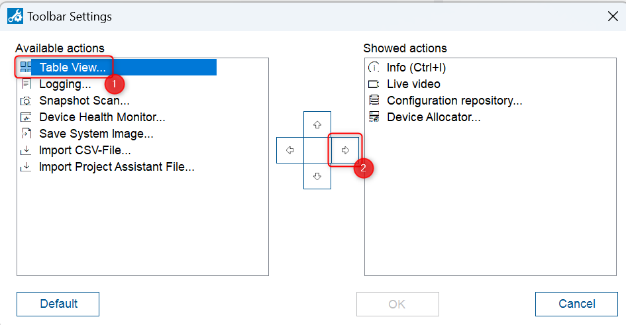Click the Device Allocator icon
The height and width of the screenshot is (325, 626).
tap(374, 117)
